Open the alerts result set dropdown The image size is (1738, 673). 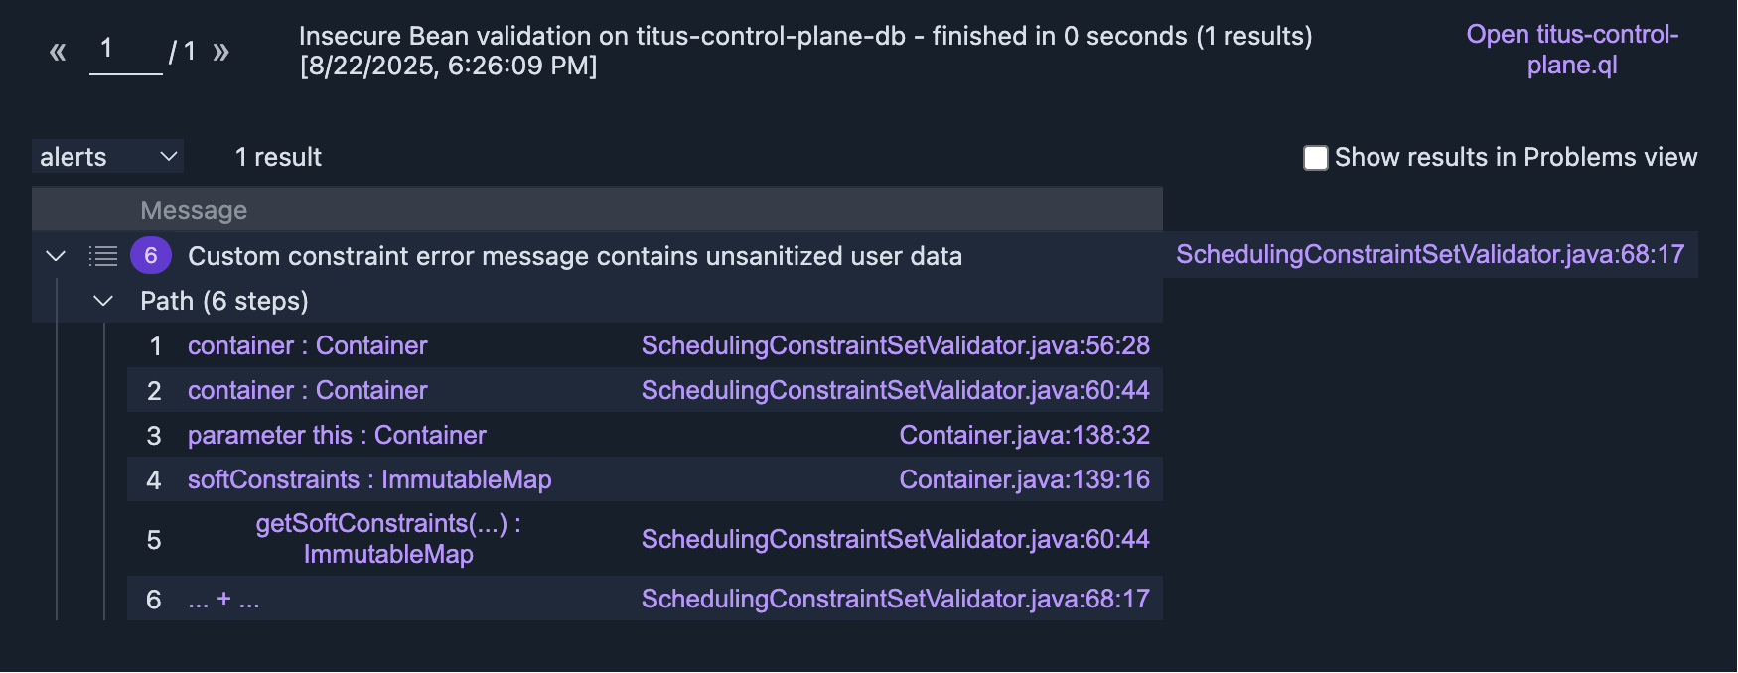(107, 157)
